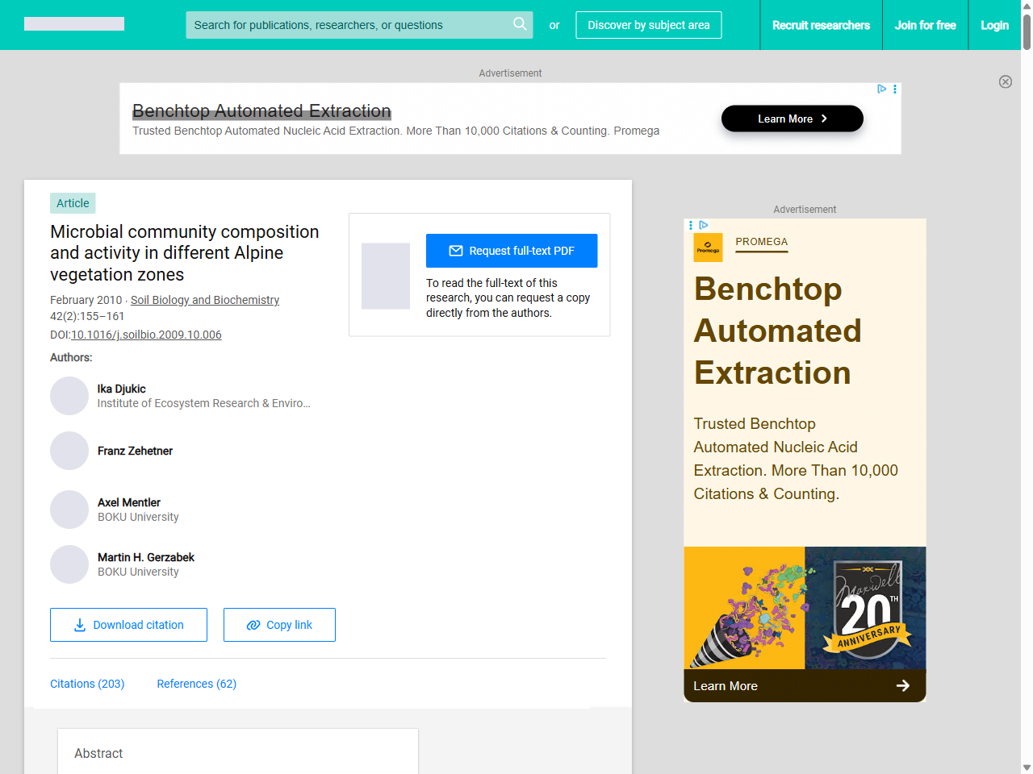The image size is (1033, 774).
Task: Click the Article type badge
Action: [73, 203]
